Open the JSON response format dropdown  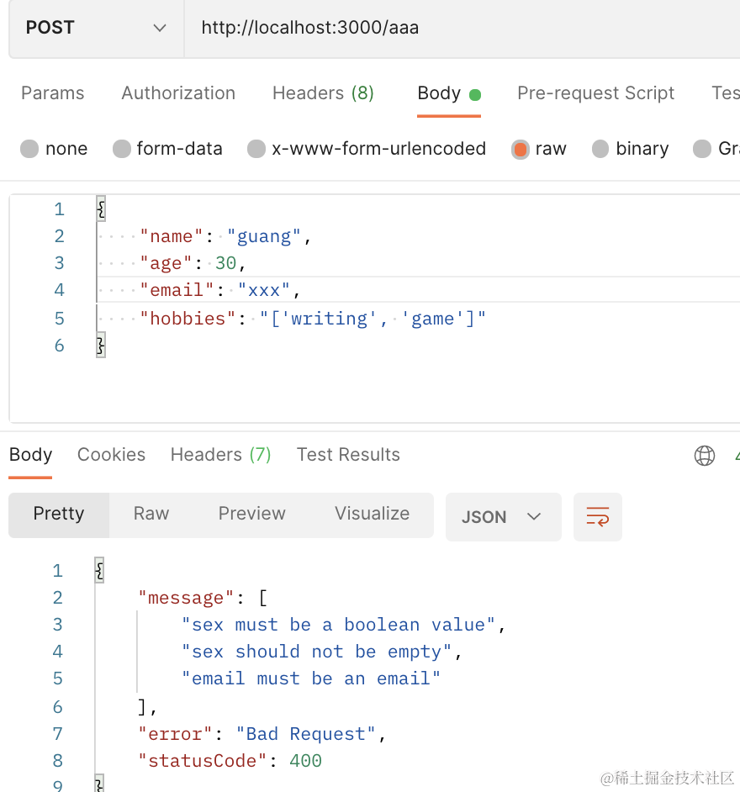click(x=501, y=516)
